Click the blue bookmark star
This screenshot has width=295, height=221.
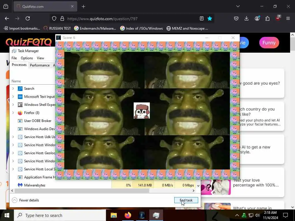pos(210,18)
